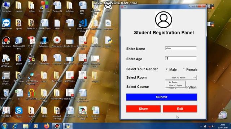Choose Ac Room from the list

click(x=173, y=82)
